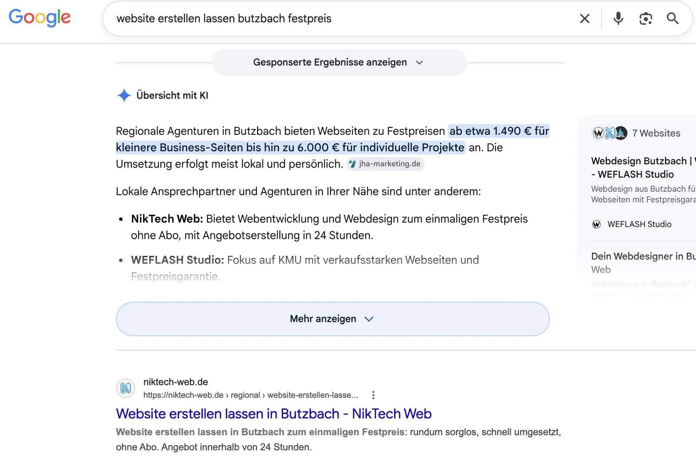Open the niktech-web.de site name

point(176,382)
